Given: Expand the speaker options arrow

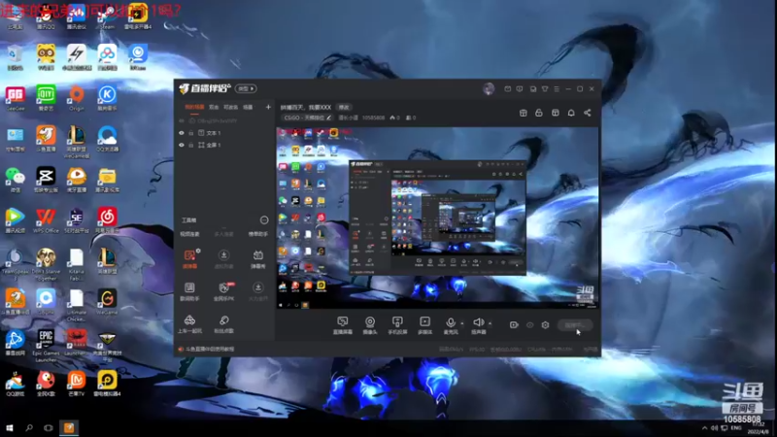Looking at the screenshot, I should click(x=490, y=323).
